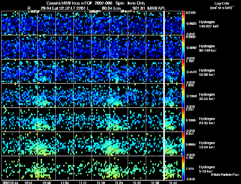Image resolution: width=241 pixels, height=184 pixels.
Task: Open the 24-35 keV image at 11:18
Action: tap(101, 120)
